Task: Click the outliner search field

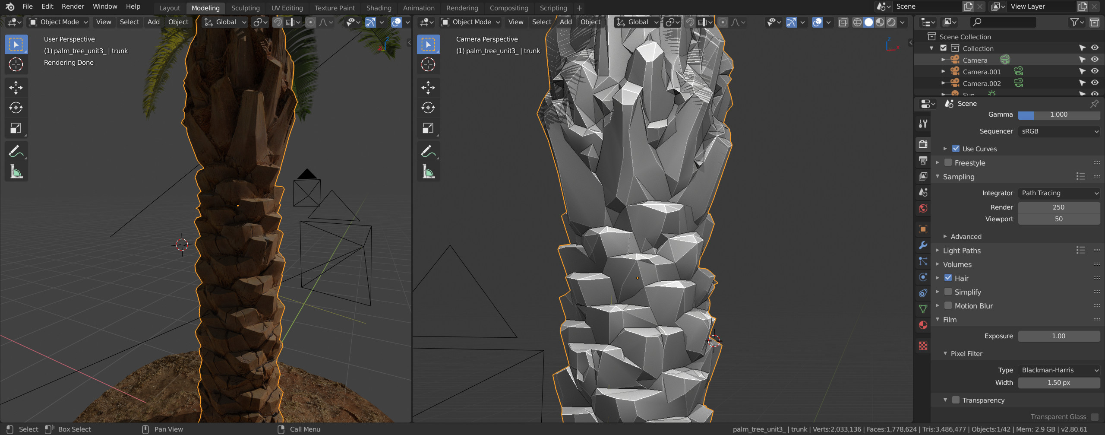Action: [x=1004, y=22]
